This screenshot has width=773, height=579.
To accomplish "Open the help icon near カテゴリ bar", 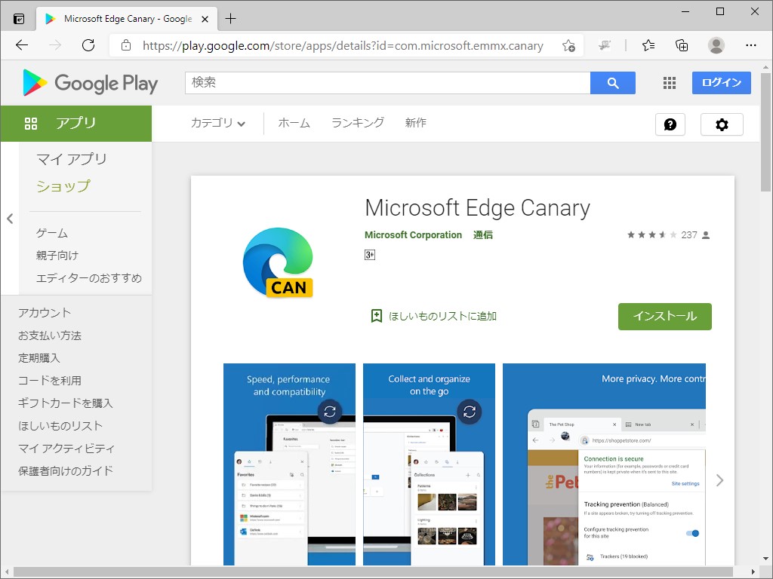I will point(670,124).
